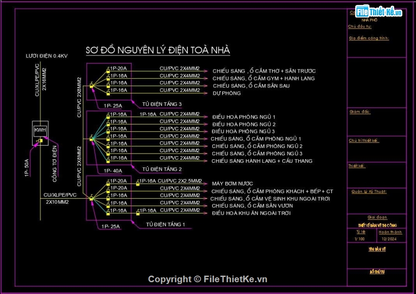Click Chủ đầu tư field in title block

tap(360, 27)
